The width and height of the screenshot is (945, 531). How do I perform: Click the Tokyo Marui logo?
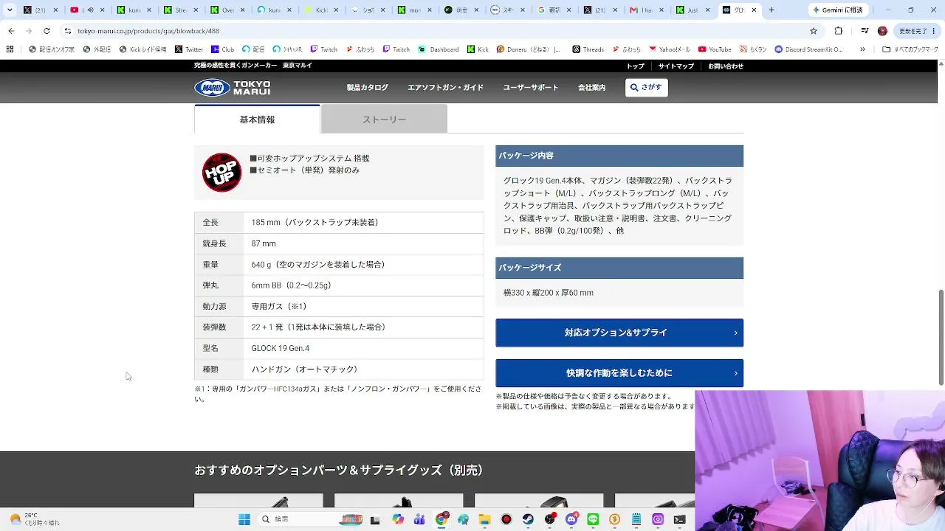[x=233, y=88]
